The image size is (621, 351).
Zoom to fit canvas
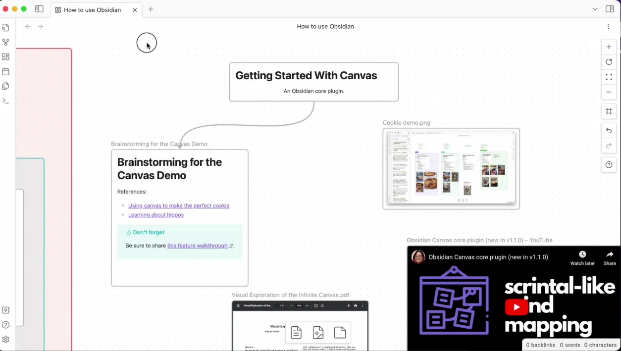609,77
